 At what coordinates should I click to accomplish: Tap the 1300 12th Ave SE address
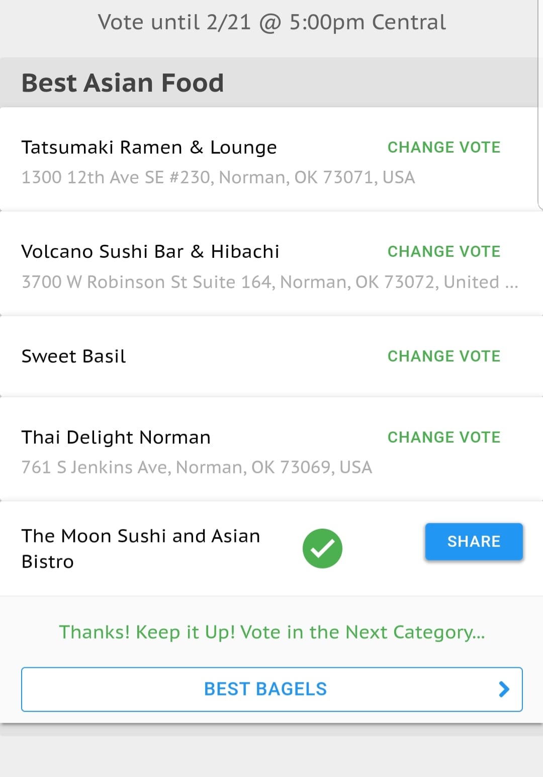coord(218,177)
